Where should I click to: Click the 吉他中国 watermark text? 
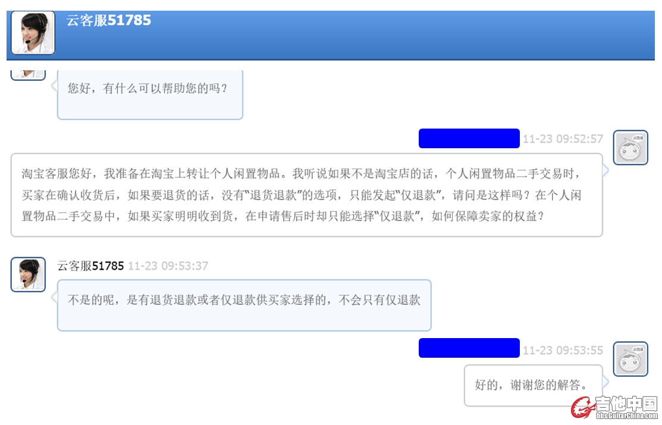pyautogui.click(x=626, y=404)
